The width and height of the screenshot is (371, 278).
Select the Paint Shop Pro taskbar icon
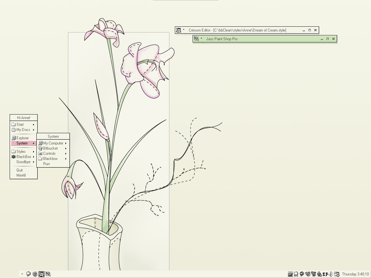(x=48, y=274)
